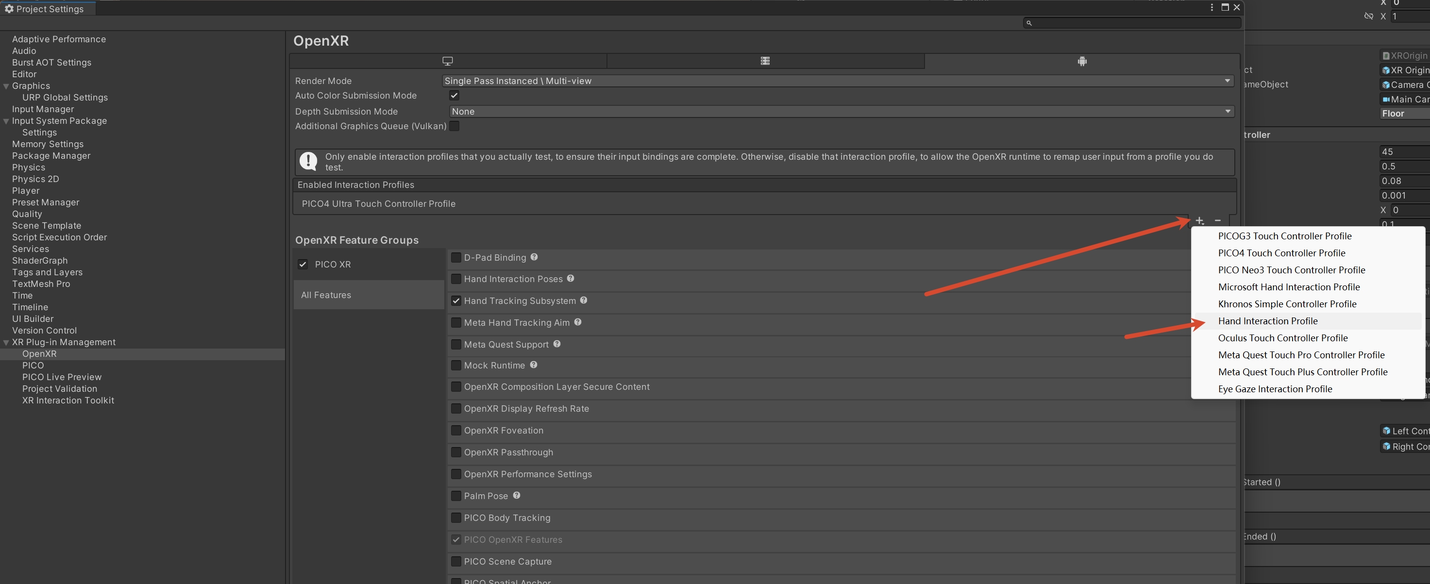Click the minus to remove interaction profile
Image resolution: width=1430 pixels, height=584 pixels.
pyautogui.click(x=1218, y=221)
